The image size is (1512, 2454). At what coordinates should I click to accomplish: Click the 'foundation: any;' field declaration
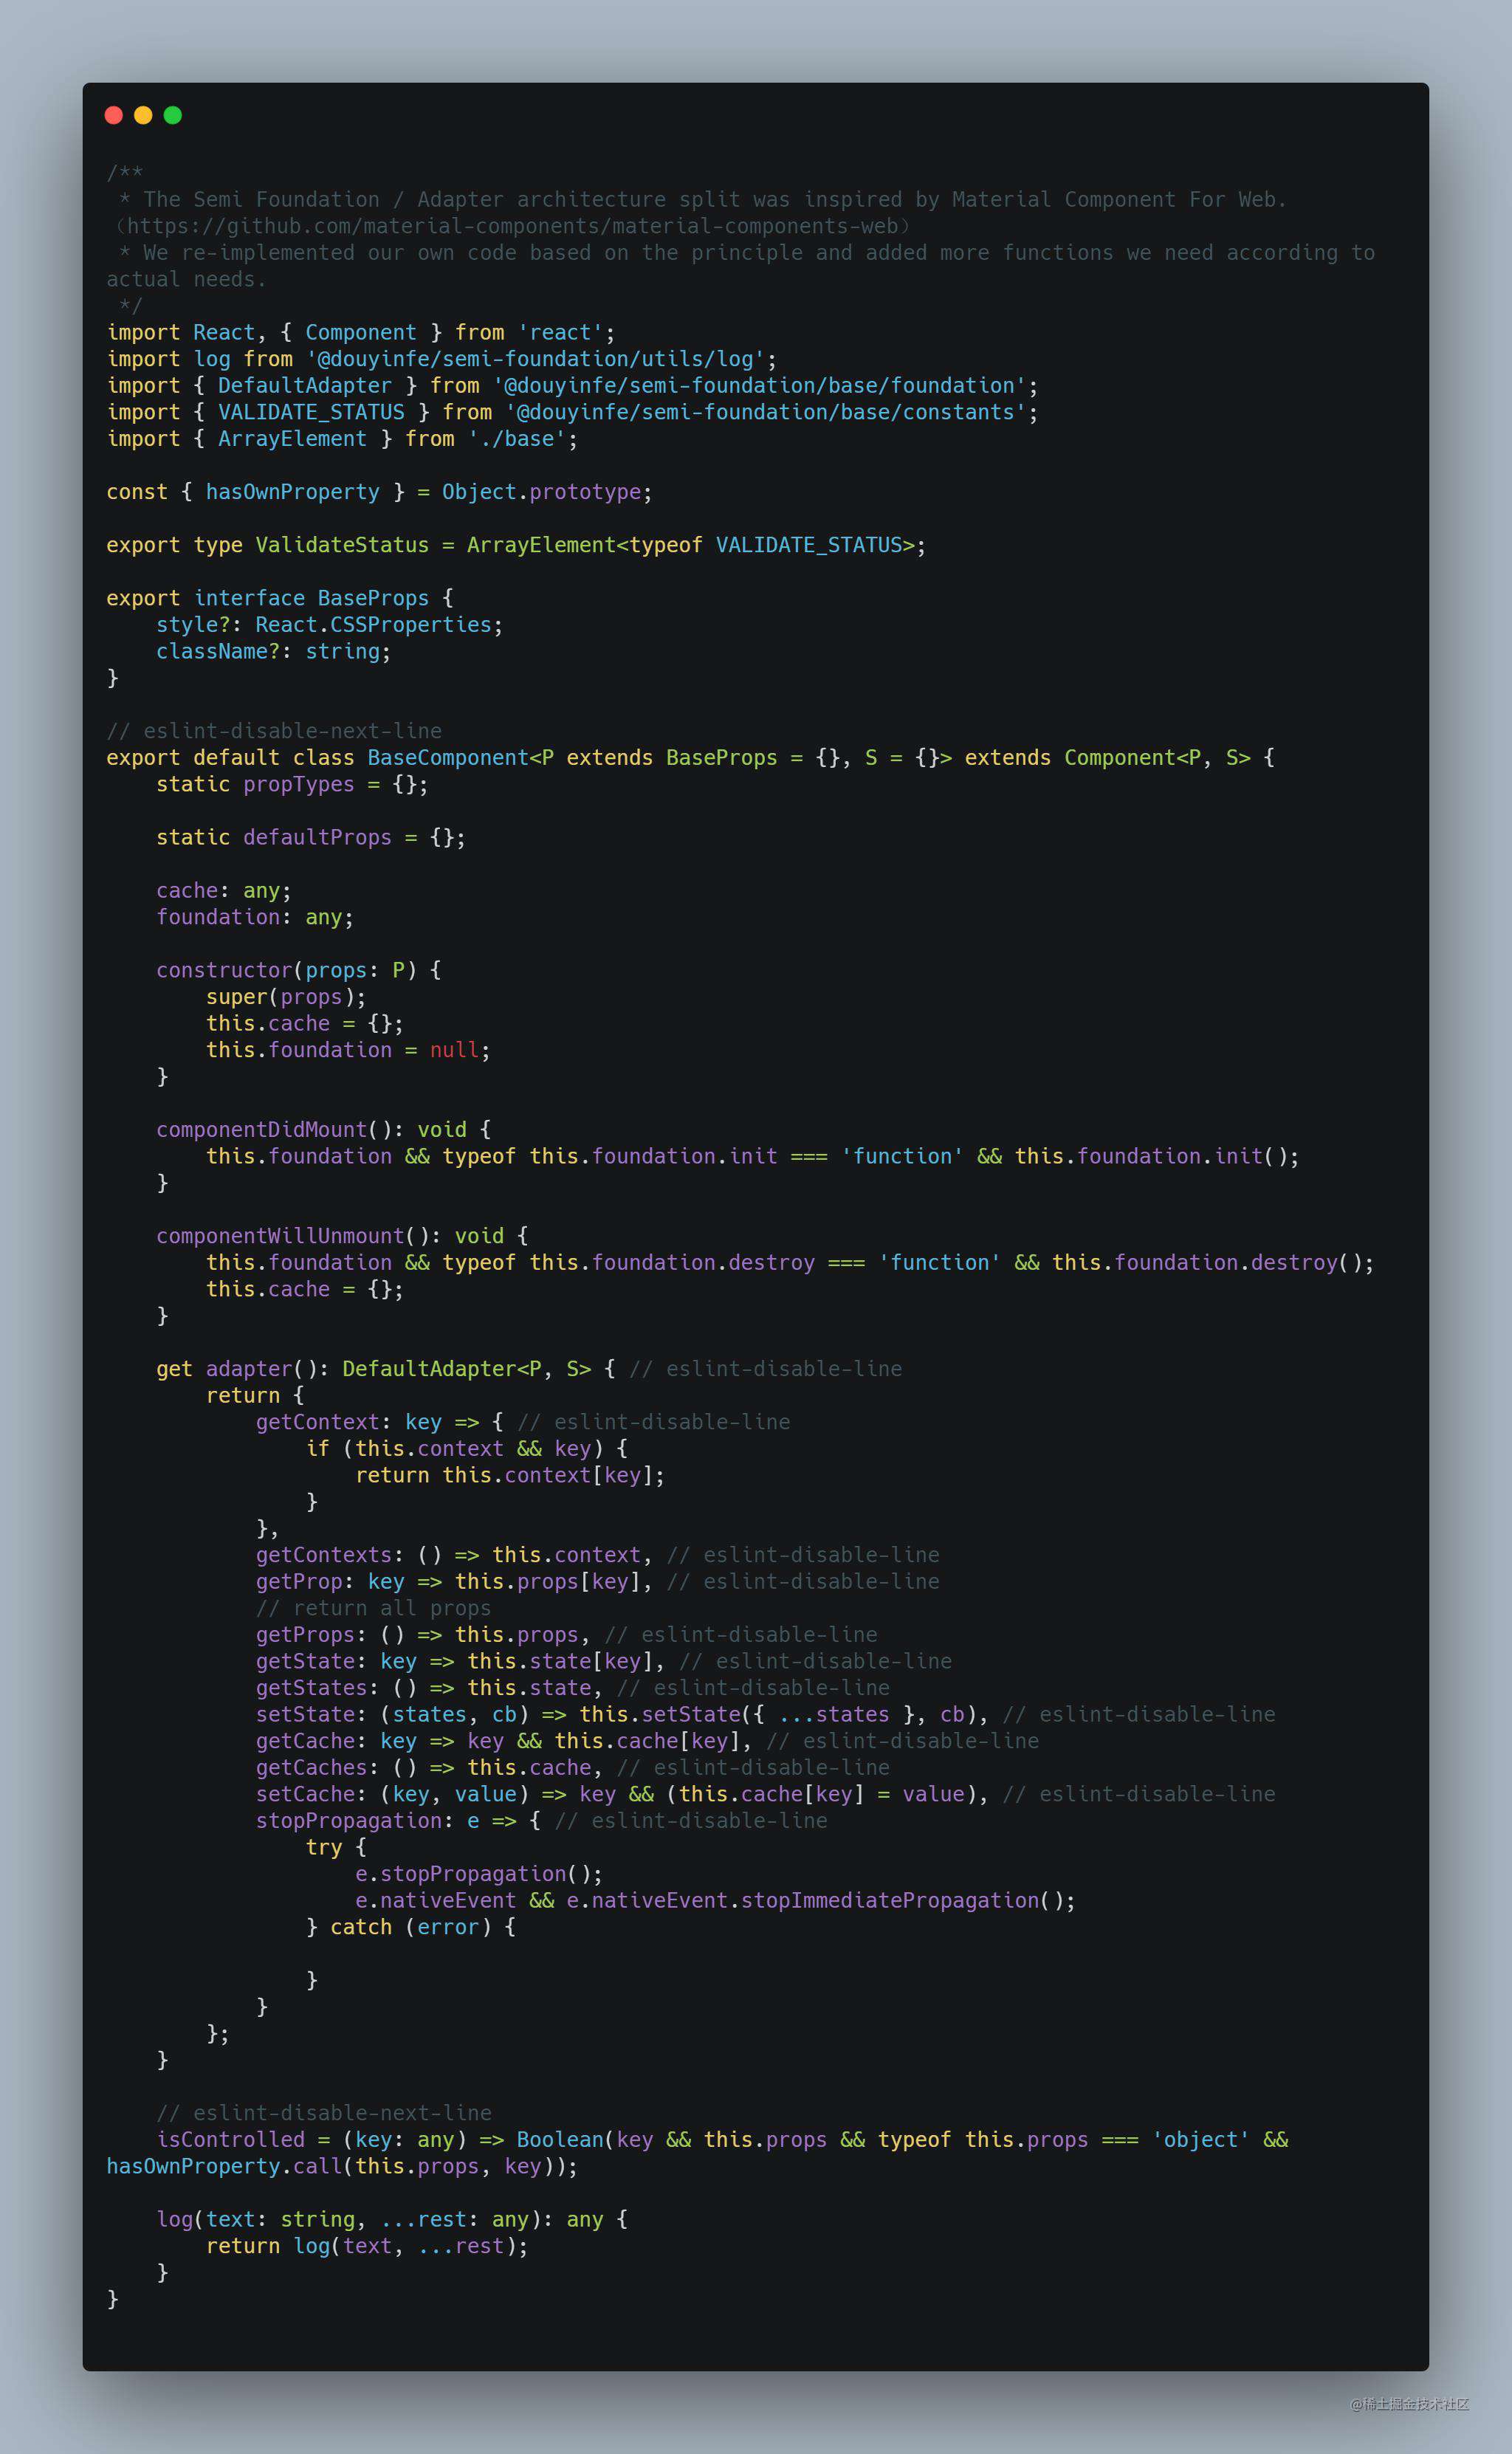pos(254,917)
